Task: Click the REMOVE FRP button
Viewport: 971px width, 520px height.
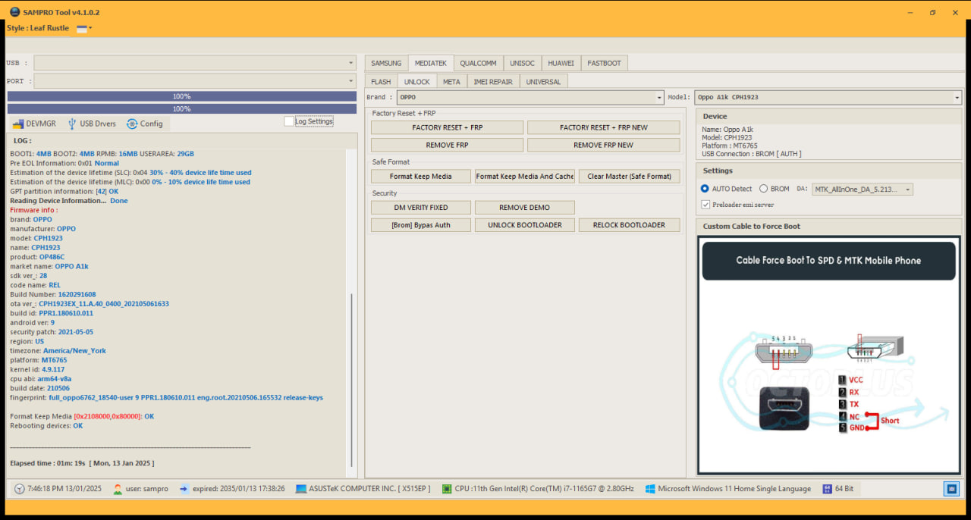Action: pos(447,145)
